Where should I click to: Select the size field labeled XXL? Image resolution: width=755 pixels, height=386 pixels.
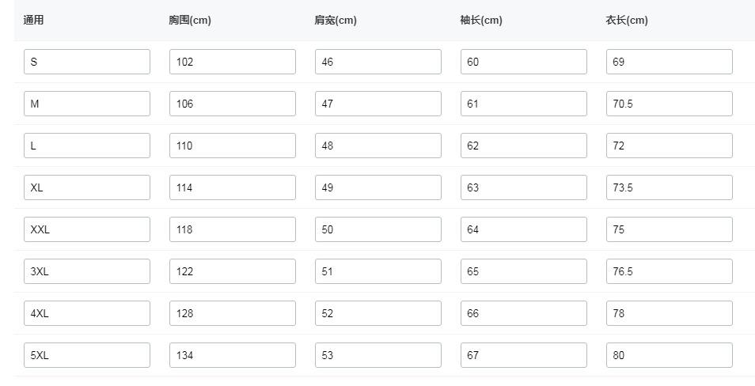[87, 229]
